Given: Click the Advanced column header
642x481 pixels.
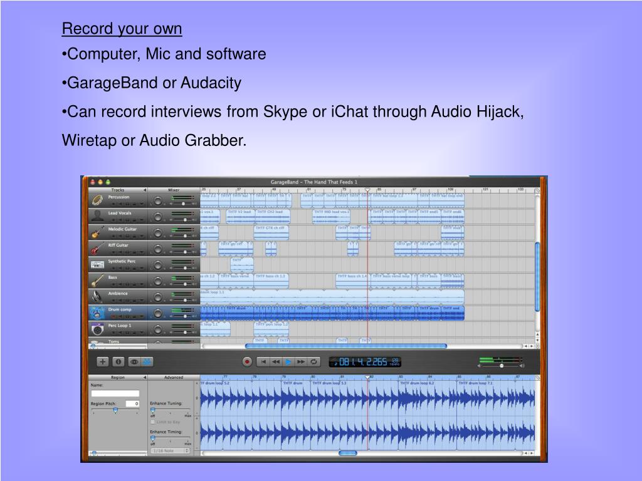Looking at the screenshot, I should (x=174, y=377).
